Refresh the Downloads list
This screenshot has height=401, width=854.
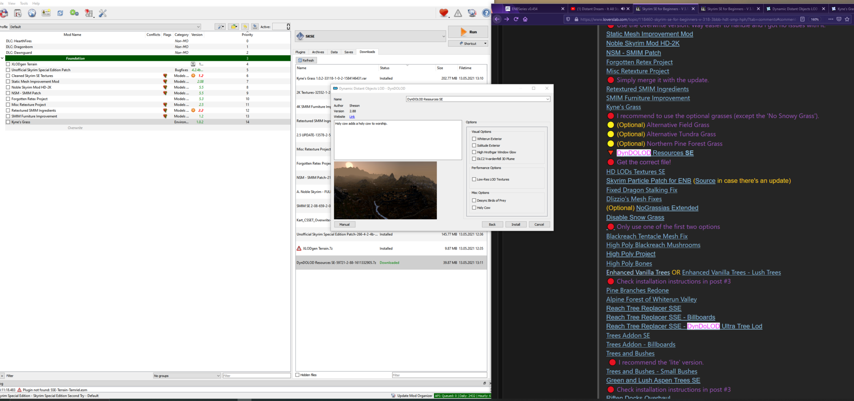(x=306, y=60)
